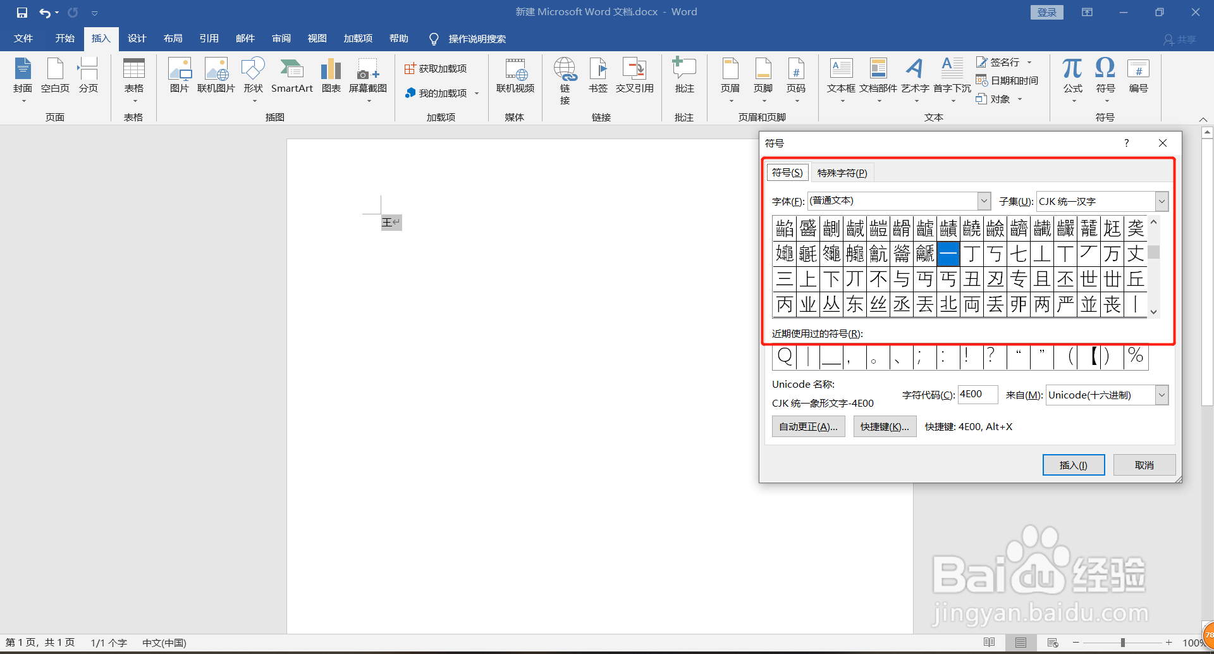Add a comment (批注)
The image size is (1214, 654).
(x=684, y=76)
